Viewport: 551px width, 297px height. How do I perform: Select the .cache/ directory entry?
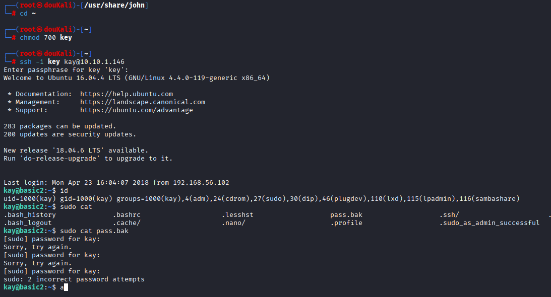pos(127,223)
